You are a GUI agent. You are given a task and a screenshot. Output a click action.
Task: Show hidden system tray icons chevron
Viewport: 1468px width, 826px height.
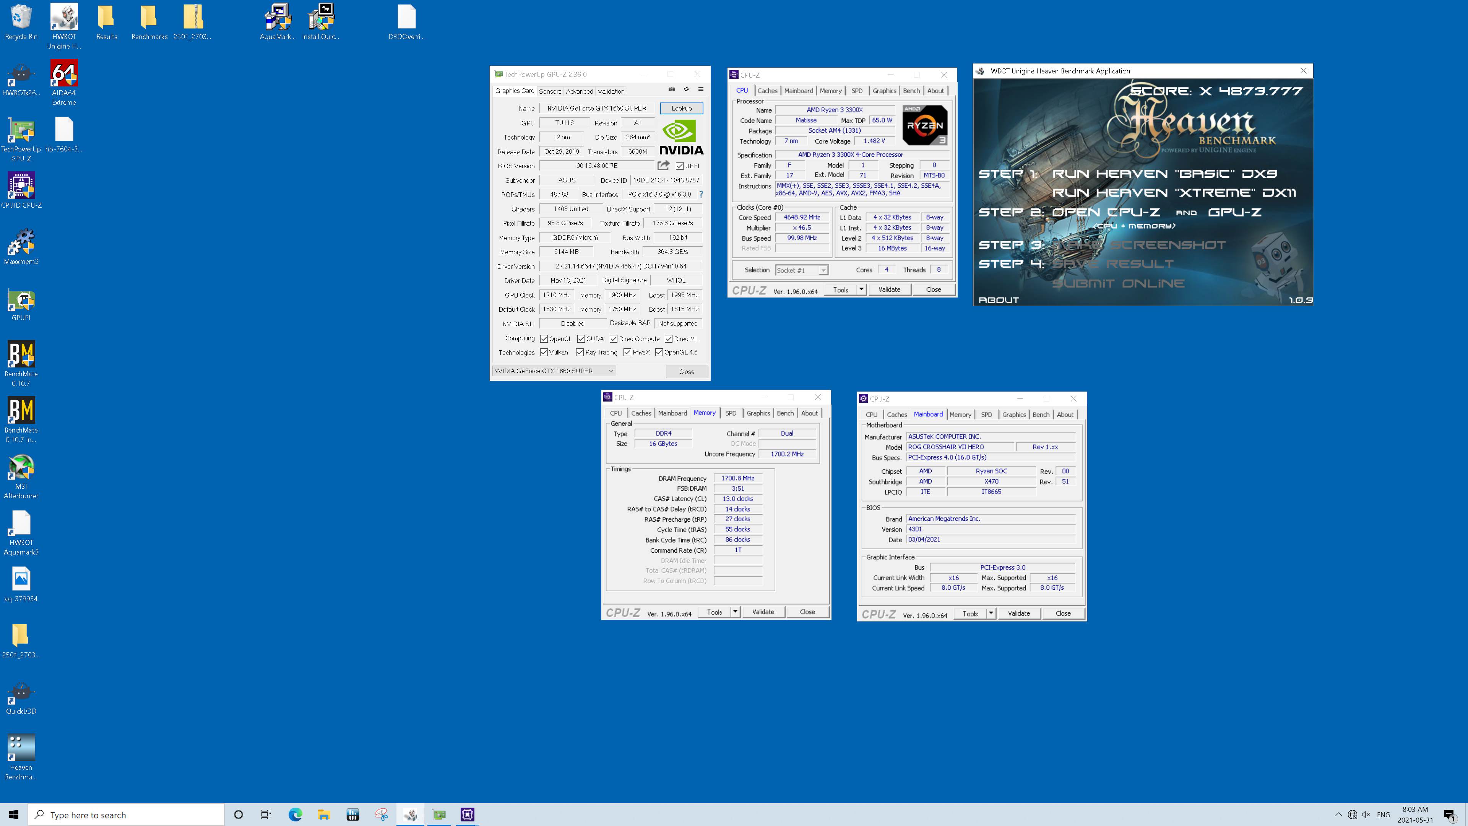point(1338,815)
